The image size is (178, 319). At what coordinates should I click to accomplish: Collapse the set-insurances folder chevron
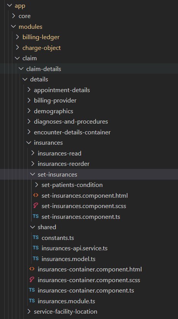click(x=33, y=174)
